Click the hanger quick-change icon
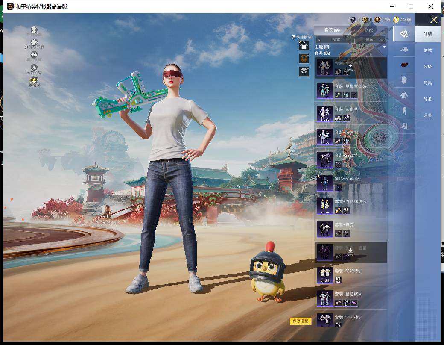This screenshot has width=444, height=345. click(x=304, y=46)
